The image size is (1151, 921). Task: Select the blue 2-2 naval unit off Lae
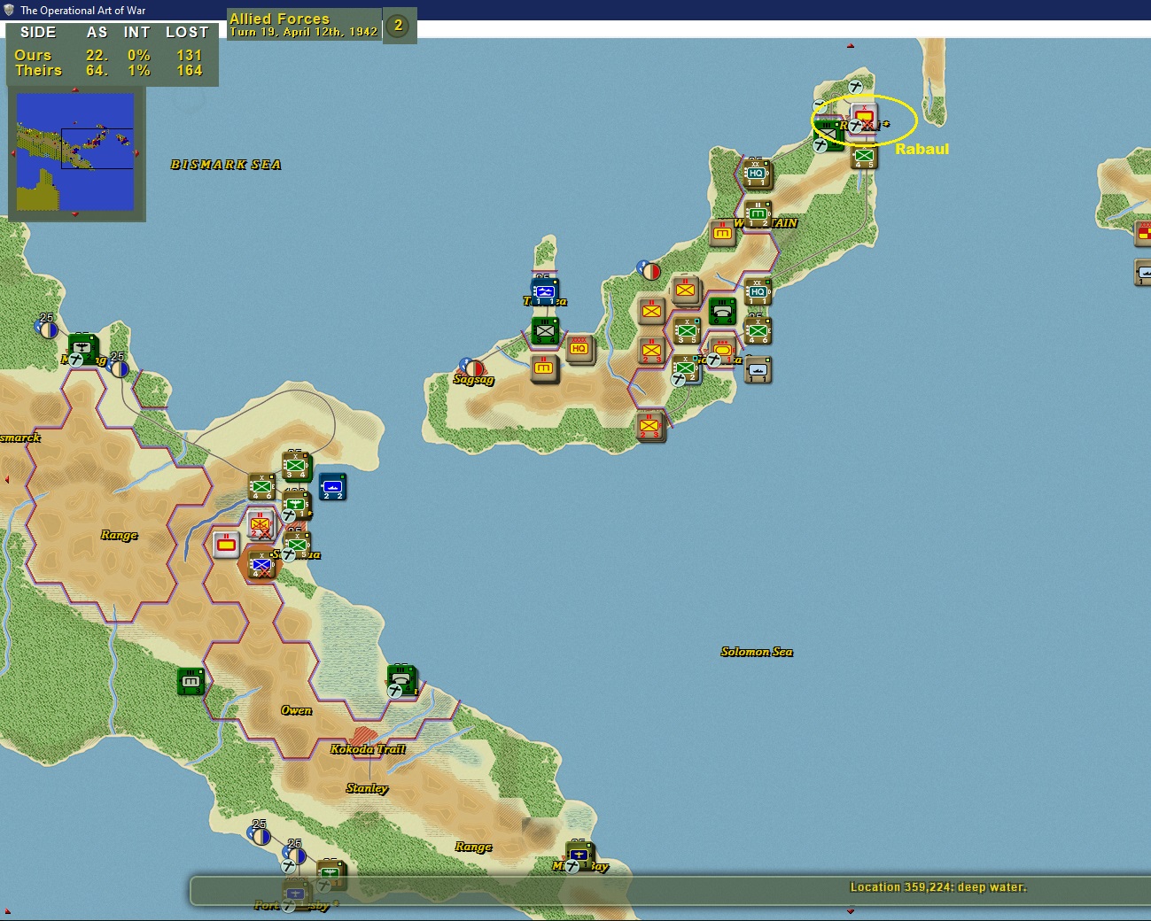coord(332,486)
